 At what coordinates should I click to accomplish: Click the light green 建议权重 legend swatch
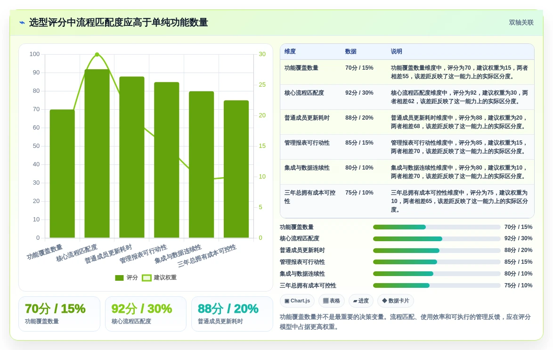pos(146,277)
